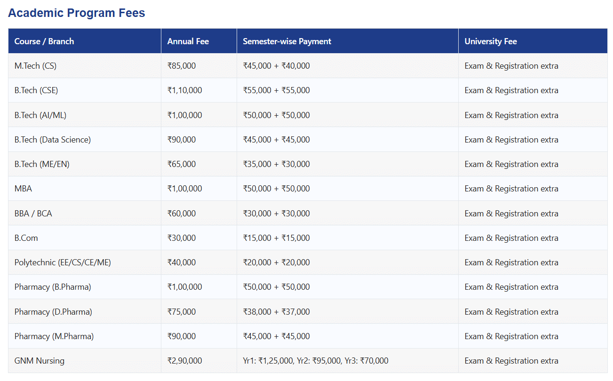The width and height of the screenshot is (613, 381).
Task: Click the Course / Branch column header
Action: [44, 41]
